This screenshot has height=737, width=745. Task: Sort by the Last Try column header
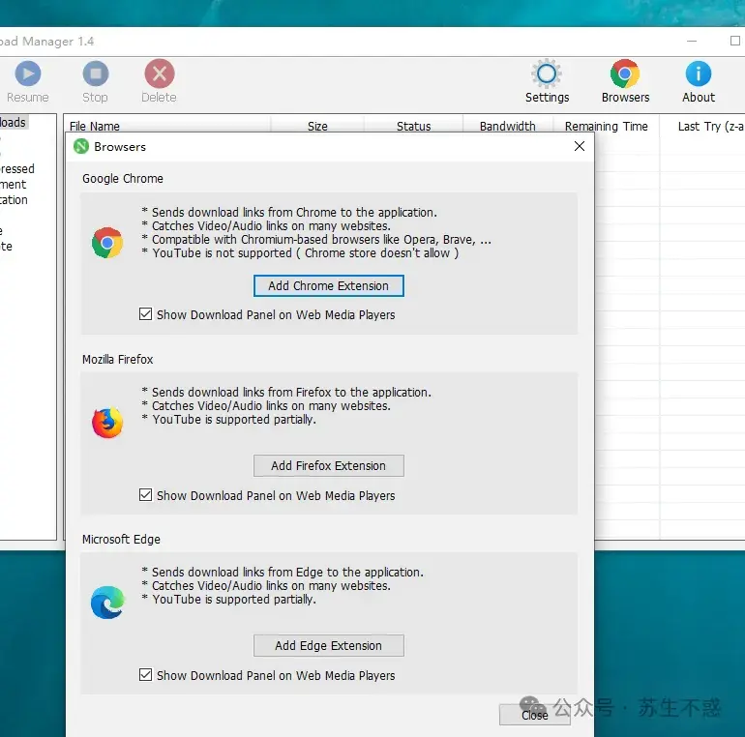click(708, 126)
